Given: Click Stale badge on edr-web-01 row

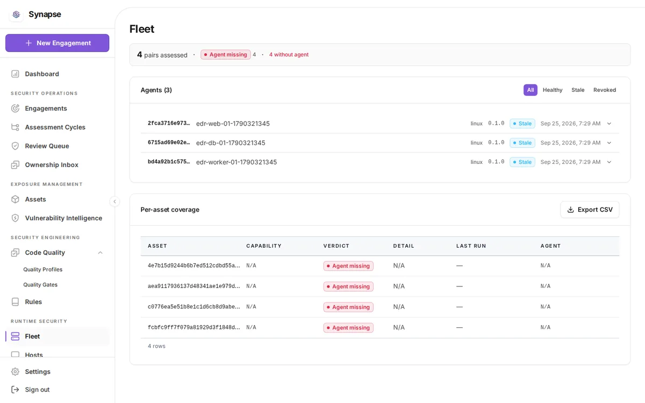Looking at the screenshot, I should pos(522,124).
